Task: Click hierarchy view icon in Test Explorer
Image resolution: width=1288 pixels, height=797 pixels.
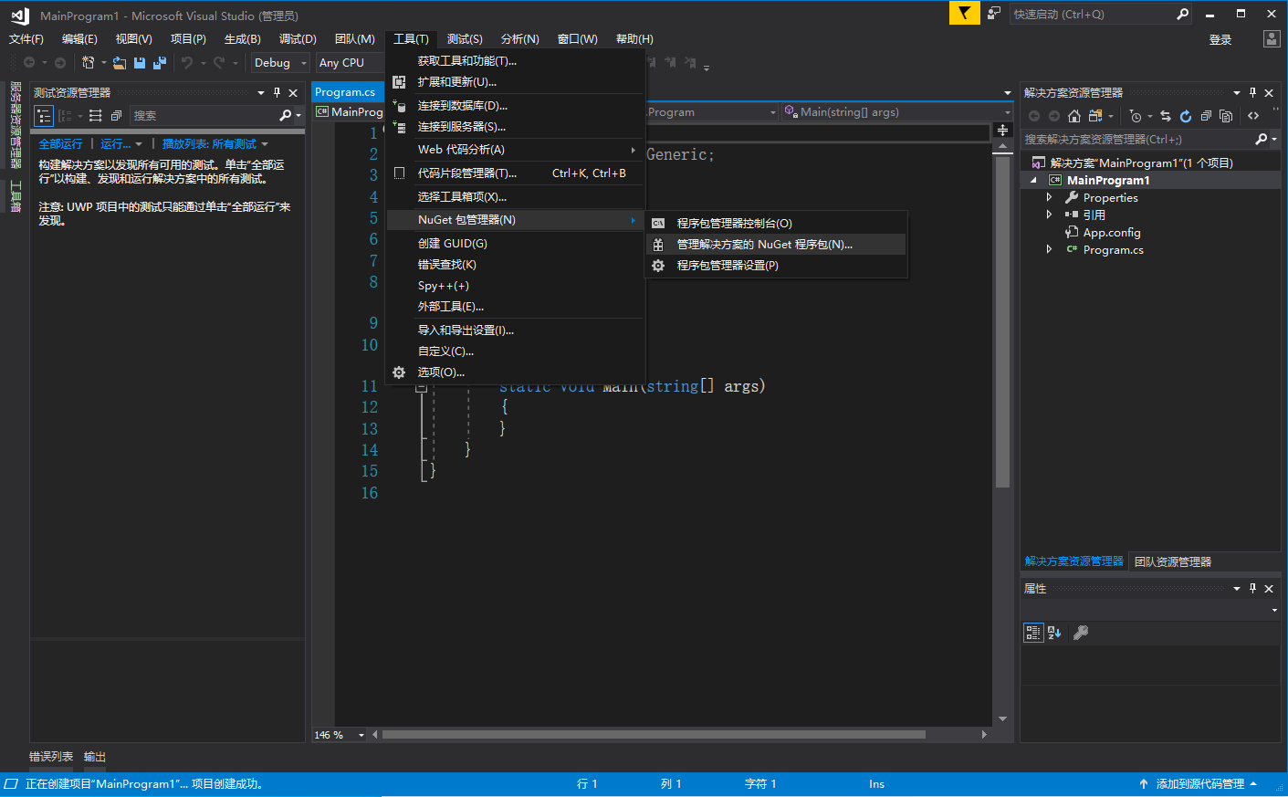Action: coord(44,116)
